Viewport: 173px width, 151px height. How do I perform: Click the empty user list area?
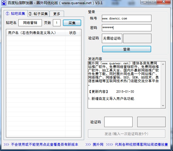coord(44,87)
